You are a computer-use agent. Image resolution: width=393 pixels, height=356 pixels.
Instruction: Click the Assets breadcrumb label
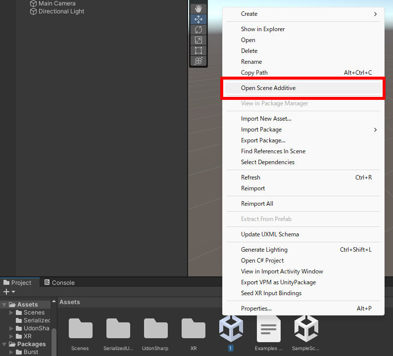pyautogui.click(x=70, y=302)
